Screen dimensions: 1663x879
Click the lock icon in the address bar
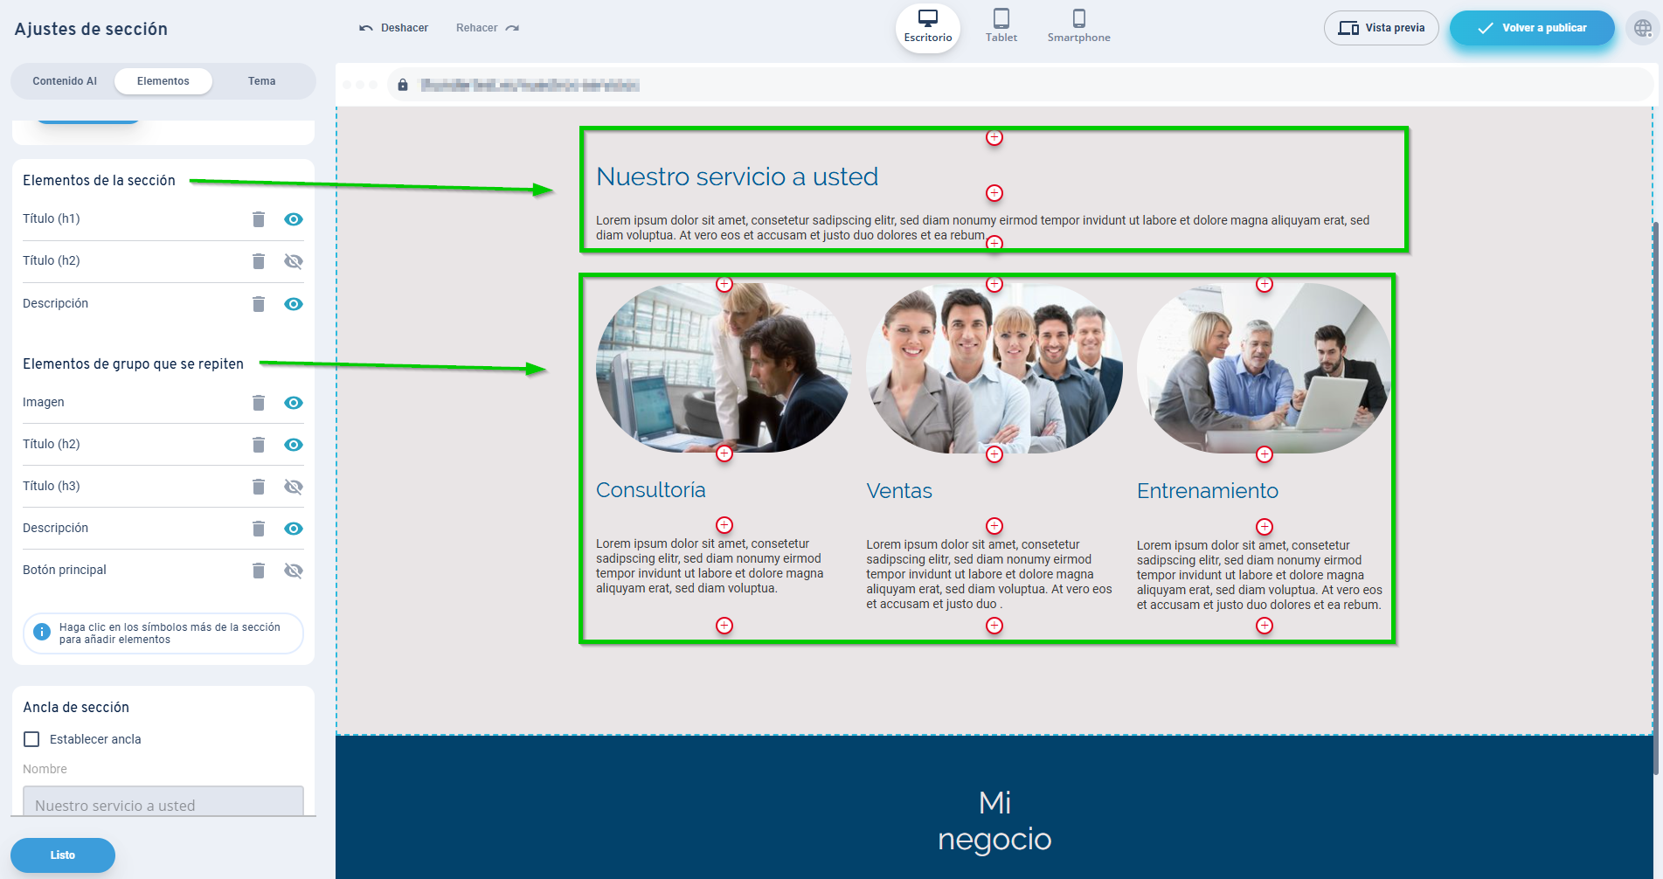(x=403, y=85)
